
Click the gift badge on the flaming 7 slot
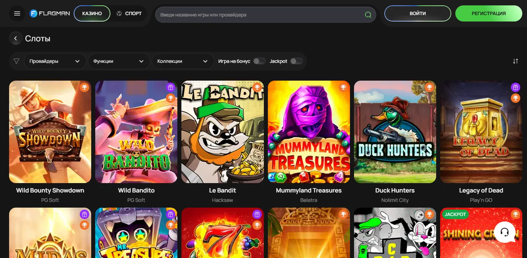point(257,214)
